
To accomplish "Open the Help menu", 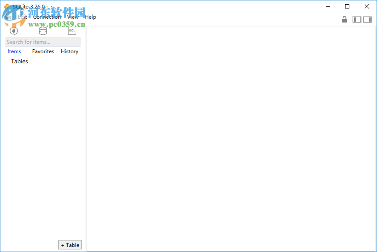I will click(90, 17).
